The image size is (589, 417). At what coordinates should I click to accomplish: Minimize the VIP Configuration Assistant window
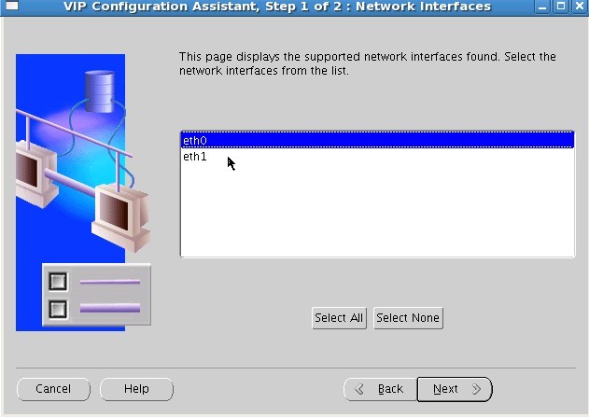(542, 7)
